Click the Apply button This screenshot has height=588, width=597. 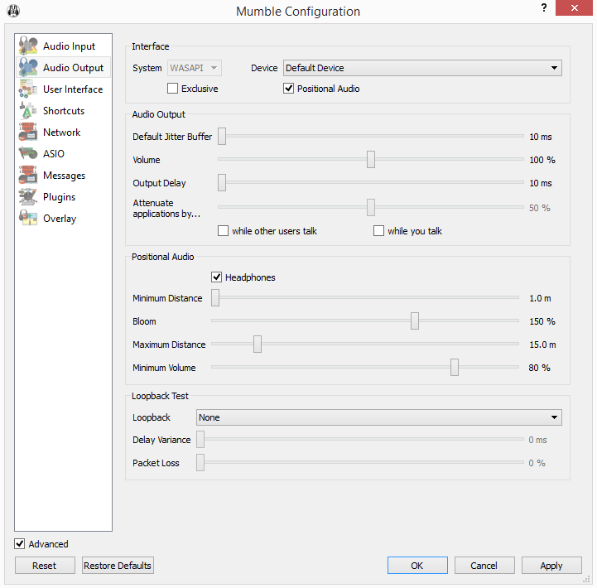point(551,566)
